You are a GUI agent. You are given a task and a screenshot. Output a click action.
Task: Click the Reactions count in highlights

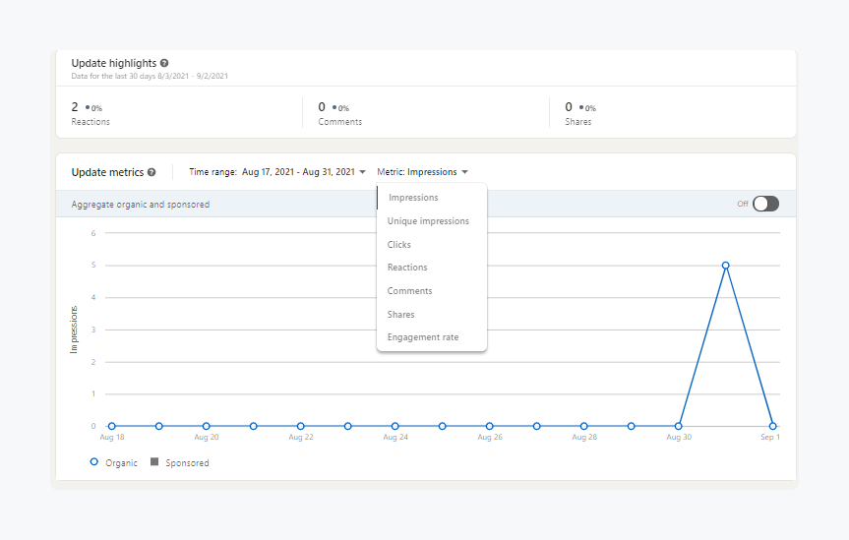tap(75, 107)
